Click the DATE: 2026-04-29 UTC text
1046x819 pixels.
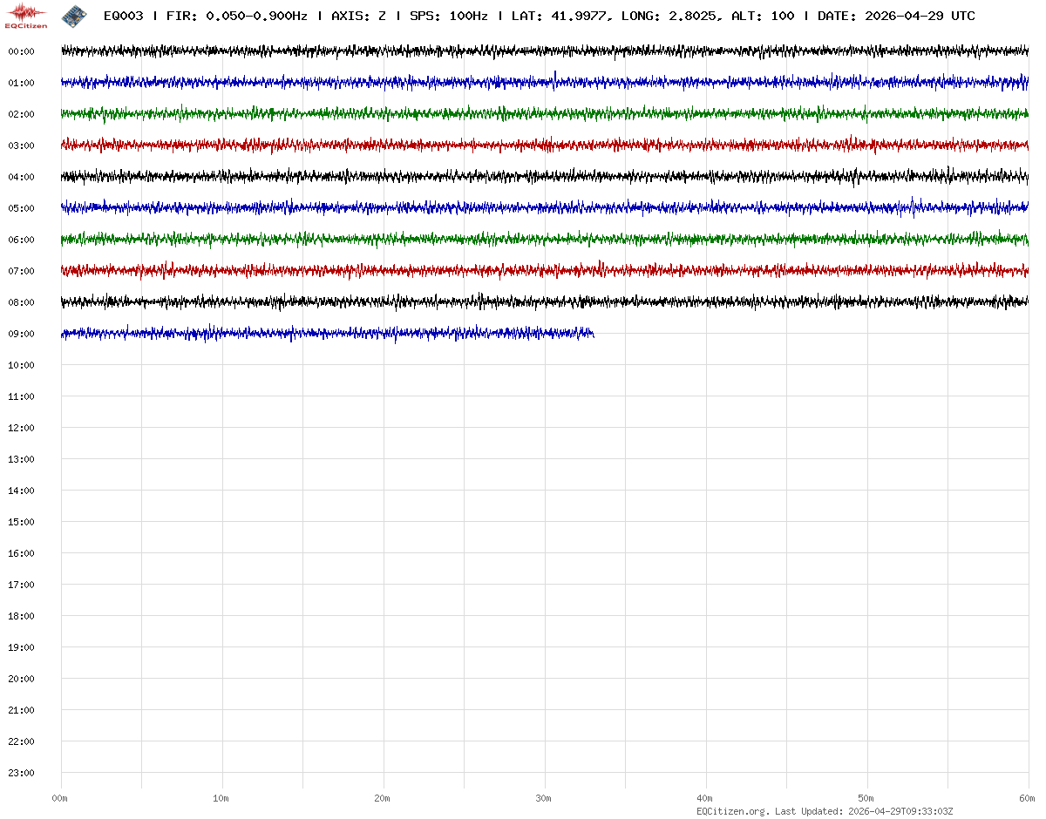pos(896,17)
